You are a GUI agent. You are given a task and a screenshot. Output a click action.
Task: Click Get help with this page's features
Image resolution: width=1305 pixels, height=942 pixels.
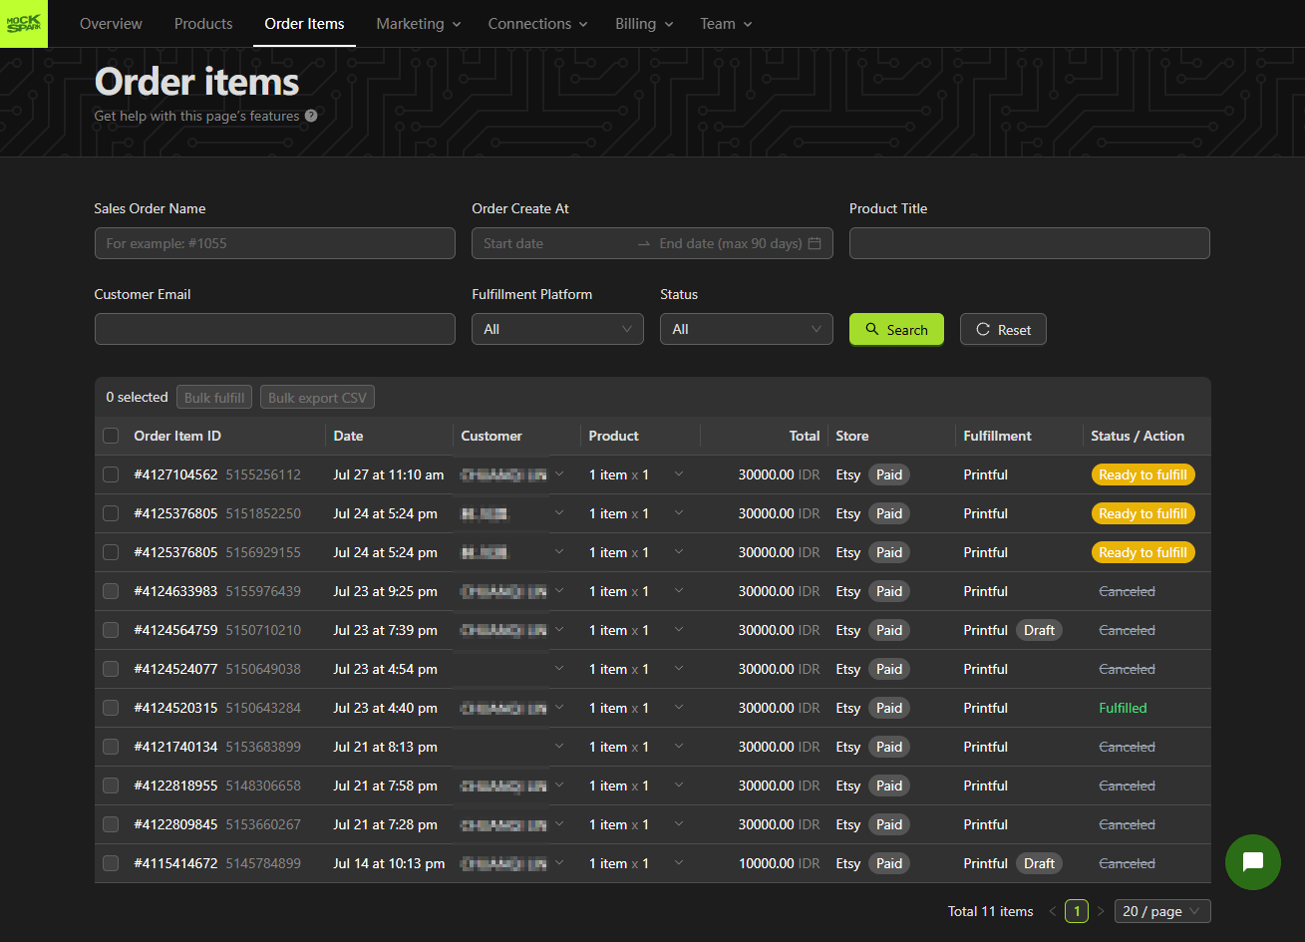(x=196, y=116)
